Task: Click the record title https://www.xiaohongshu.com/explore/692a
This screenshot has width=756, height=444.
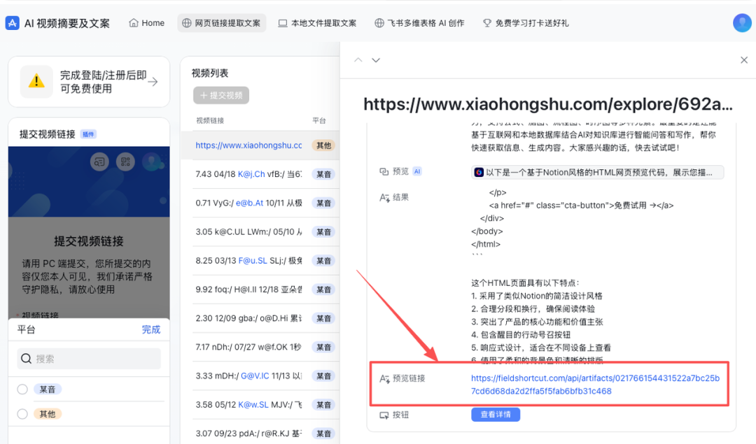Action: pos(548,104)
